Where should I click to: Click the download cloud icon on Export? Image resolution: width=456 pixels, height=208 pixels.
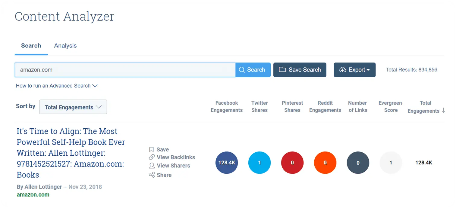pyautogui.click(x=343, y=69)
